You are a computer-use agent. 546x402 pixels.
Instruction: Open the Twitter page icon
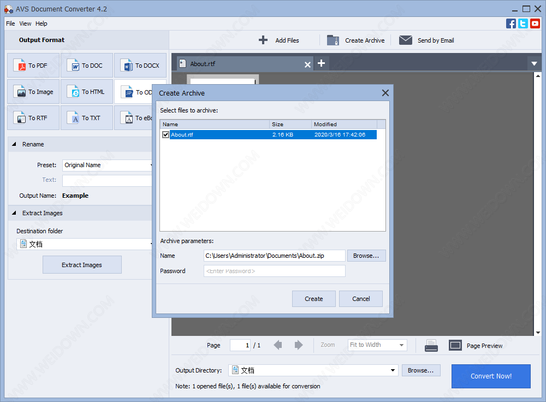point(523,23)
